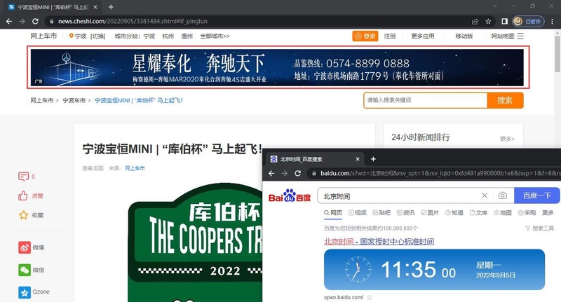Screen dimensions: 561x302
Task: Open a new tab in the cheshi window
Action: [x=111, y=7]
